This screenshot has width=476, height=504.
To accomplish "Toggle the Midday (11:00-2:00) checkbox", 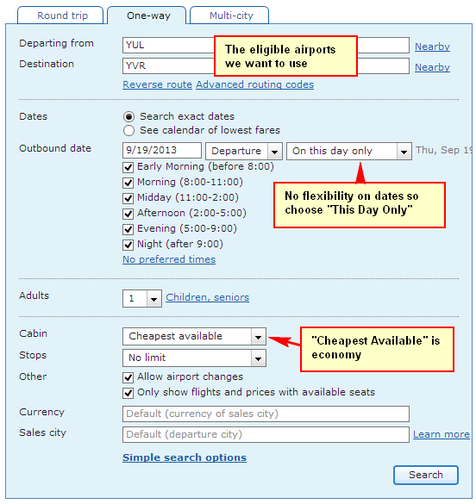I will 128,198.
